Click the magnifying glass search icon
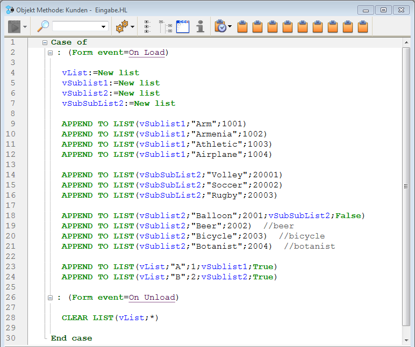The width and height of the screenshot is (415, 347). [42, 26]
